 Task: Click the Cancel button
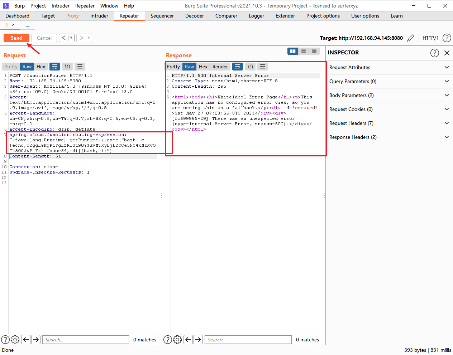point(44,38)
